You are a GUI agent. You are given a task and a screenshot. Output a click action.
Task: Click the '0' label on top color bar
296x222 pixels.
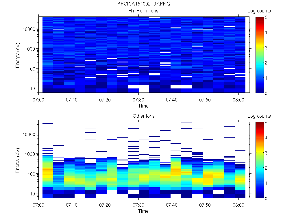(x=266, y=93)
